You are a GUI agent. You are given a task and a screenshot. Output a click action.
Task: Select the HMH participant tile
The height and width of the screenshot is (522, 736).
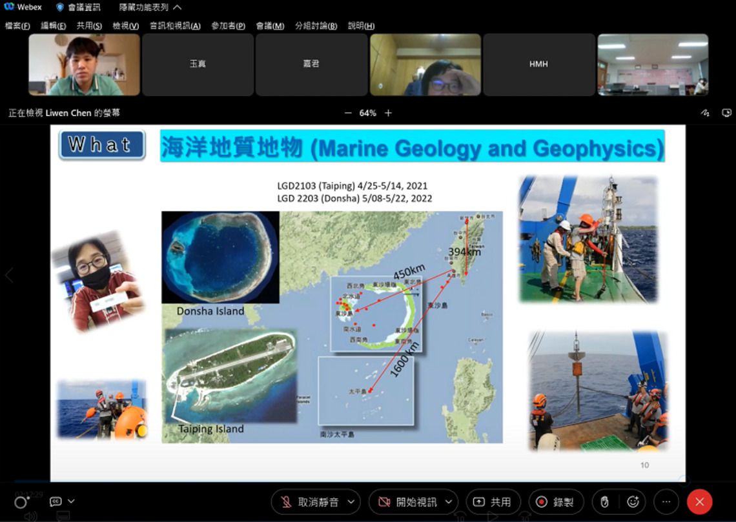pyautogui.click(x=539, y=65)
